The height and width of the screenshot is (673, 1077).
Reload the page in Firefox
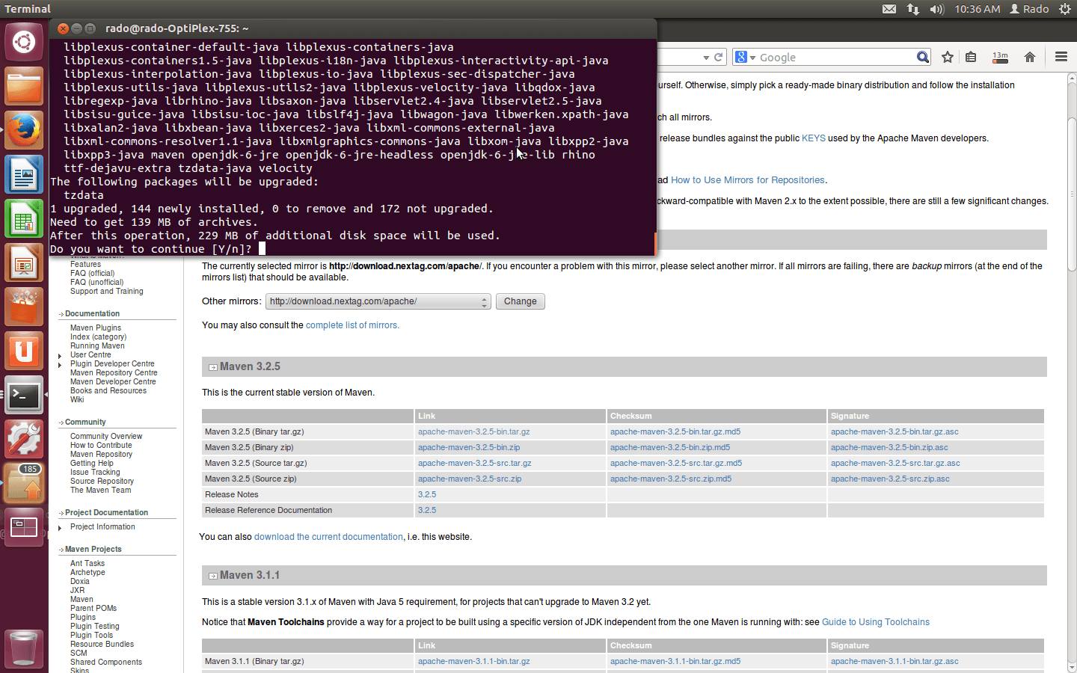coord(719,57)
